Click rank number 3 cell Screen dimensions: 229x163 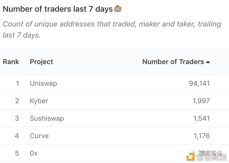click(x=17, y=119)
